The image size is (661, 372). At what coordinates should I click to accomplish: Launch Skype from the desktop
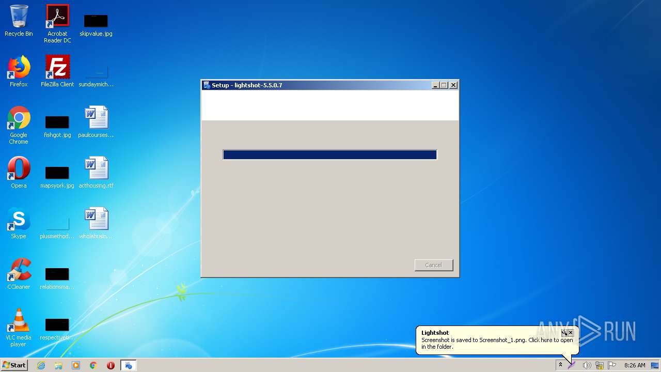[19, 223]
